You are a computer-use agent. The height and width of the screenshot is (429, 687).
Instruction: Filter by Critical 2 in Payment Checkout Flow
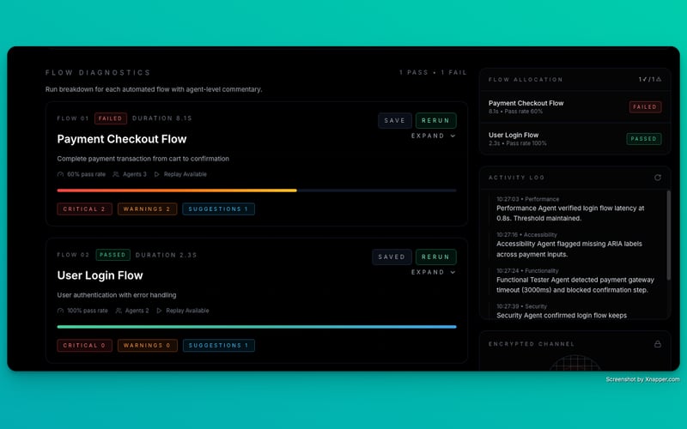84,209
